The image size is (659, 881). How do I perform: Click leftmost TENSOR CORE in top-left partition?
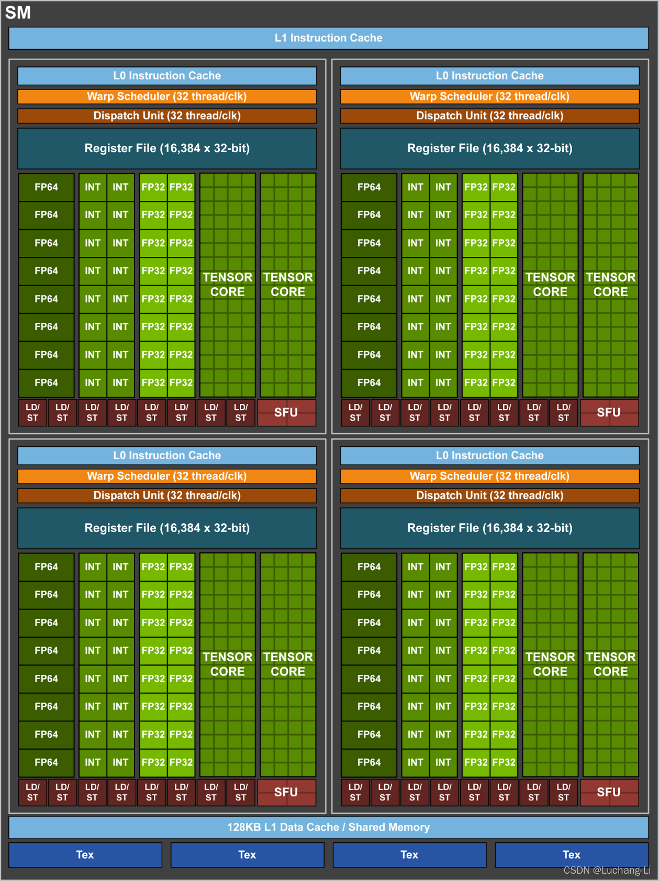point(227,285)
